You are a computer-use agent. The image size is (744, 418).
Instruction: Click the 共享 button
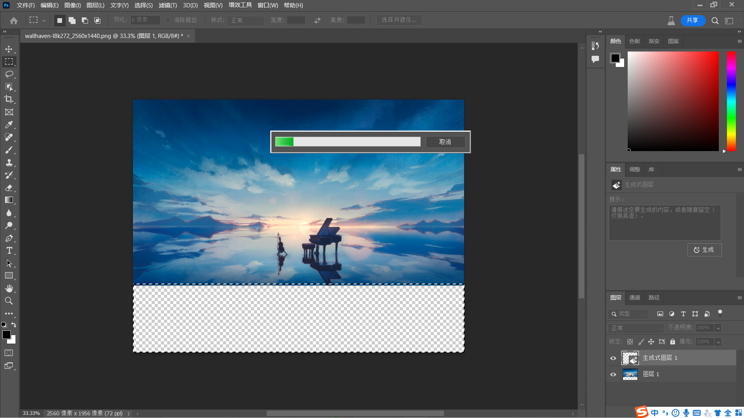pyautogui.click(x=692, y=21)
